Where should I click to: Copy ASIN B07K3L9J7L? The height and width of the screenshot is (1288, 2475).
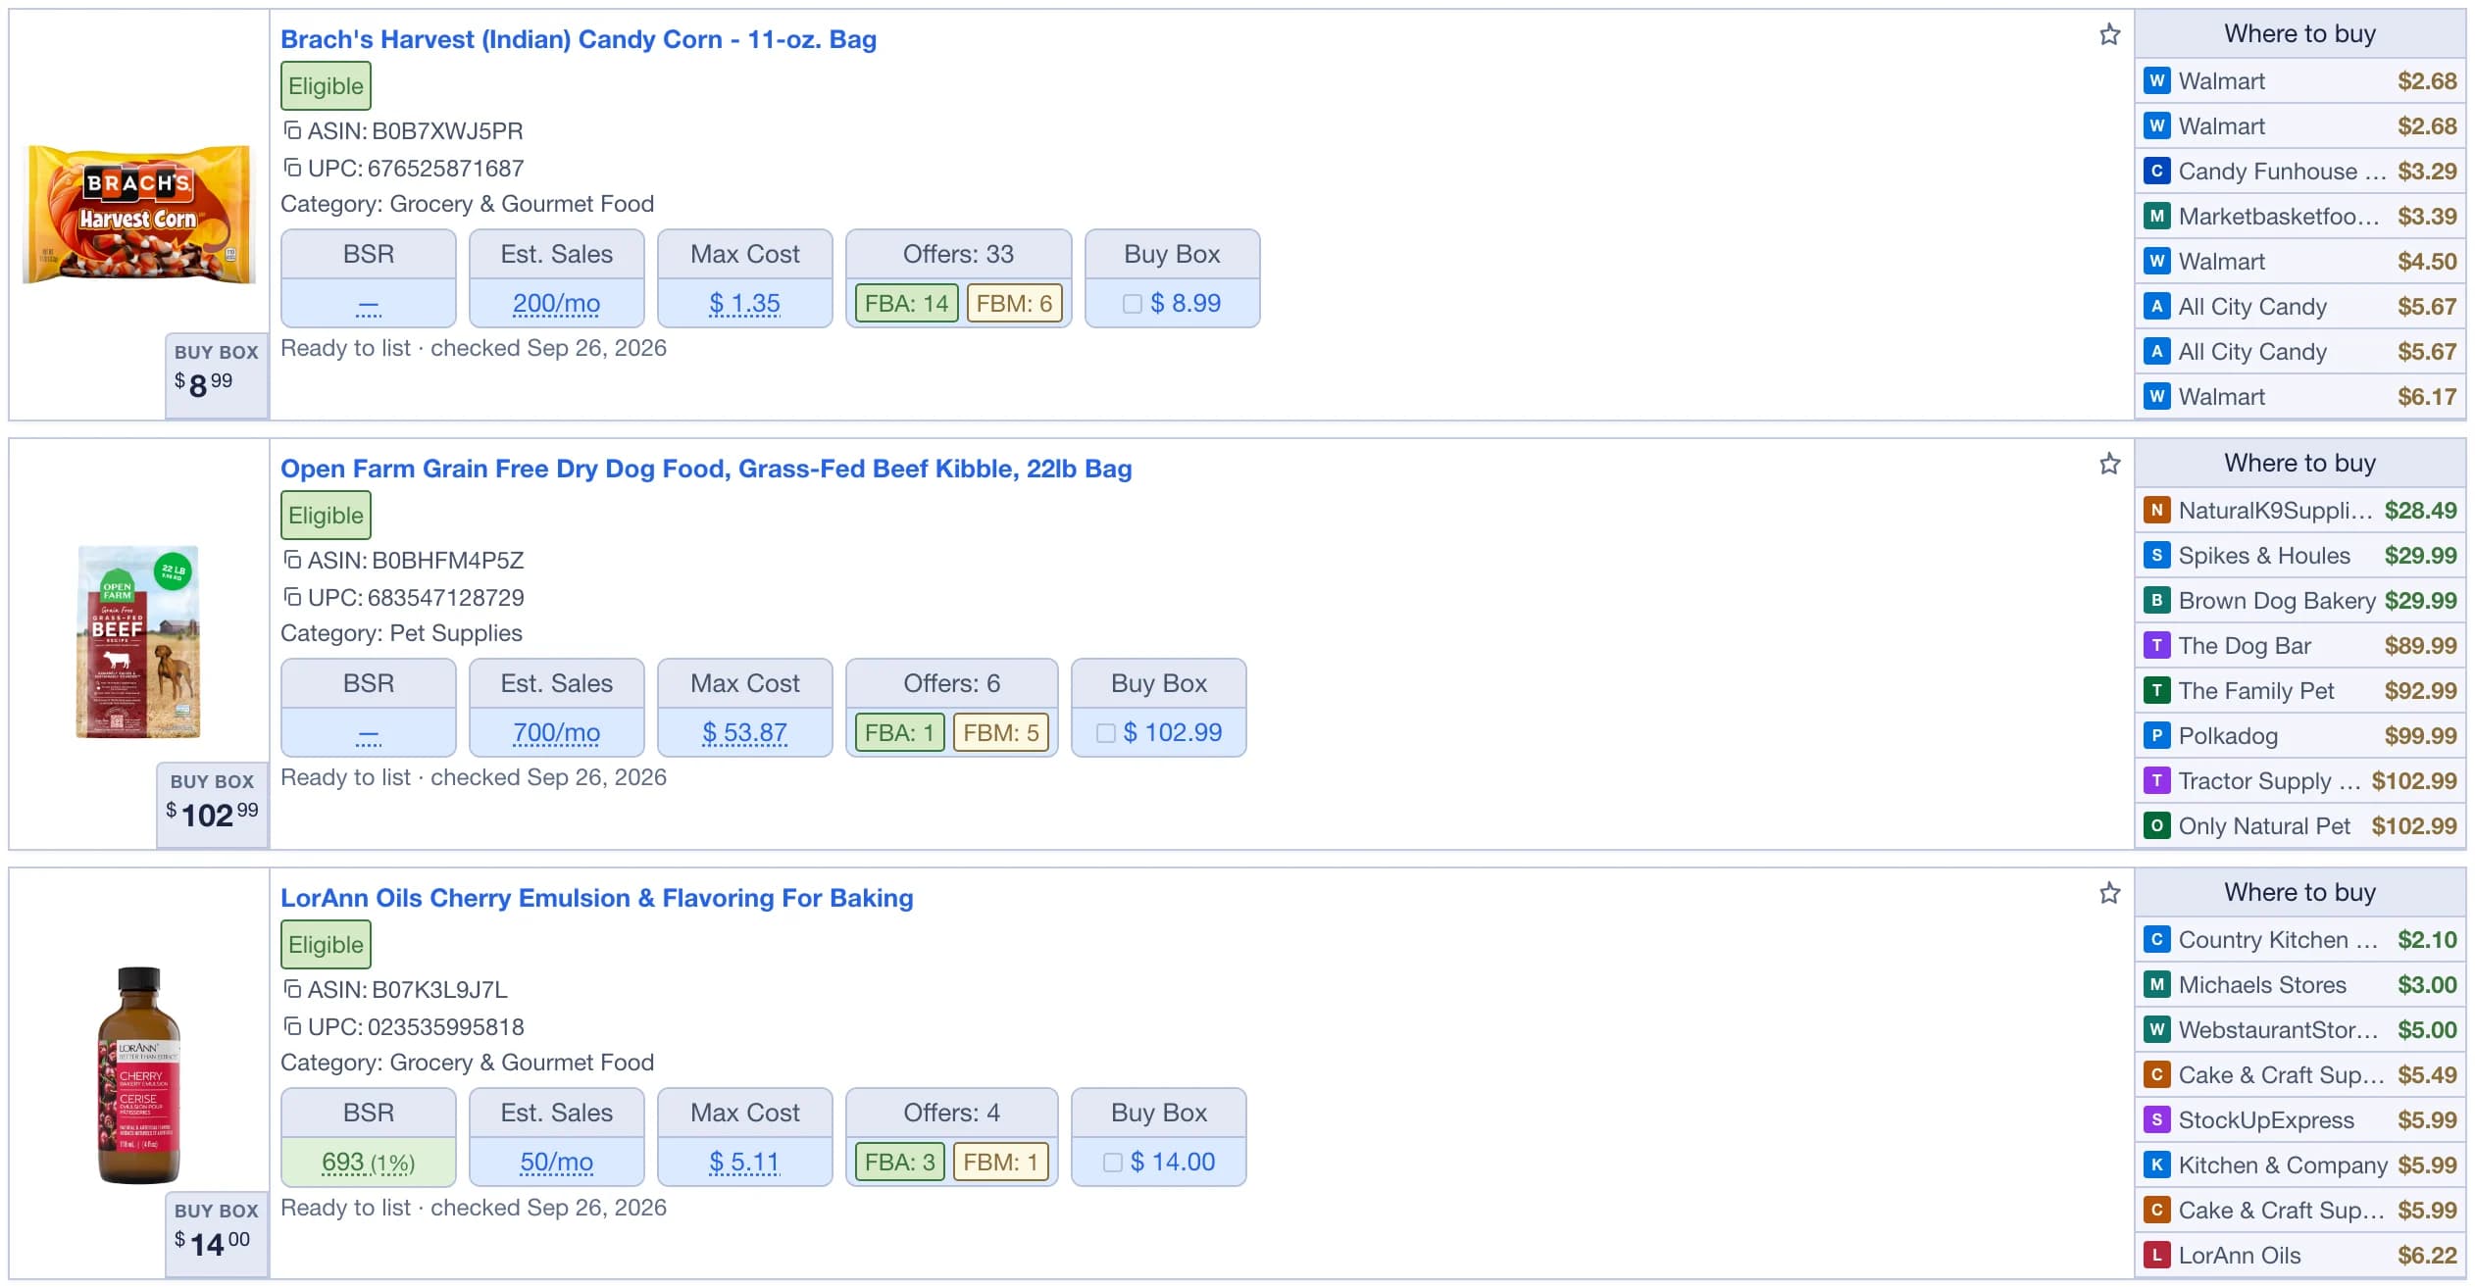(x=292, y=989)
